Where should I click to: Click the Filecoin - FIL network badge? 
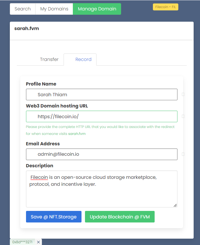pos(166,7)
